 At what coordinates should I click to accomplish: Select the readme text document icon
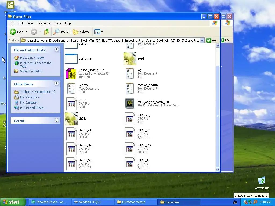click(x=71, y=89)
